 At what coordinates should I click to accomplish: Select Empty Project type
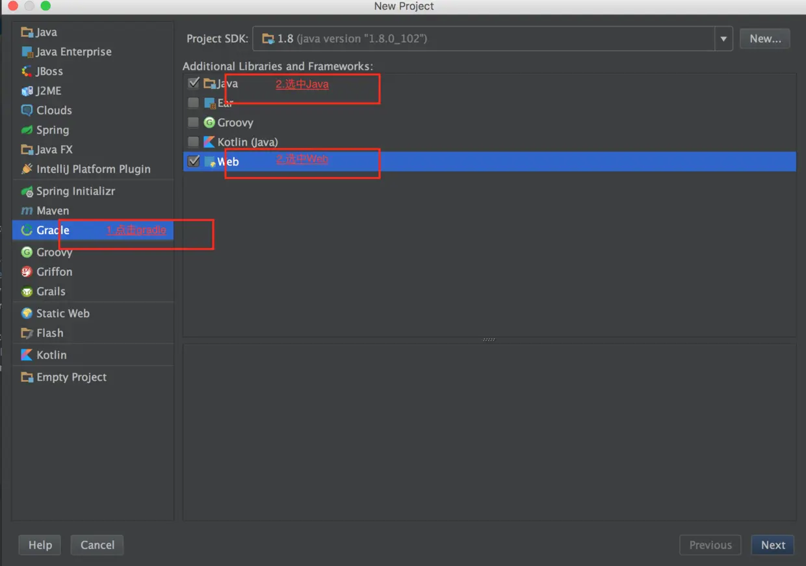93,377
